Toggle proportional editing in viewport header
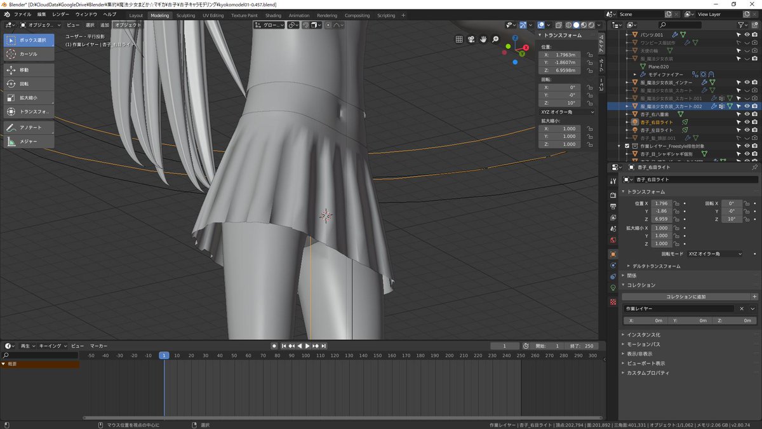Viewport: 762px width, 429px height. pyautogui.click(x=328, y=25)
